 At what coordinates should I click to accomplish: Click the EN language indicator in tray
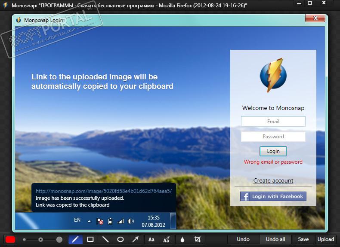77,220
